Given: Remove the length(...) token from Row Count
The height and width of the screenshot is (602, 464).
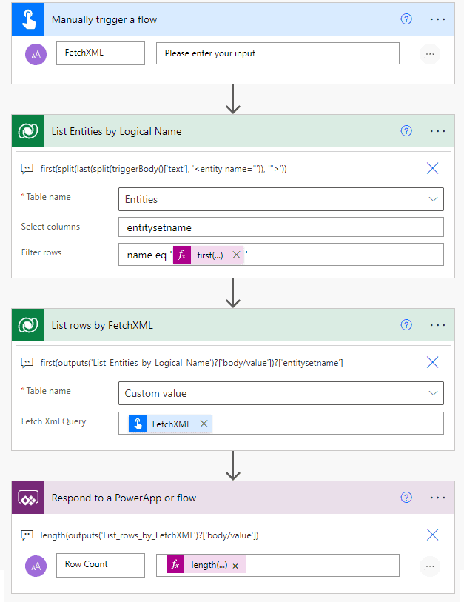Looking at the screenshot, I should tap(235, 566).
